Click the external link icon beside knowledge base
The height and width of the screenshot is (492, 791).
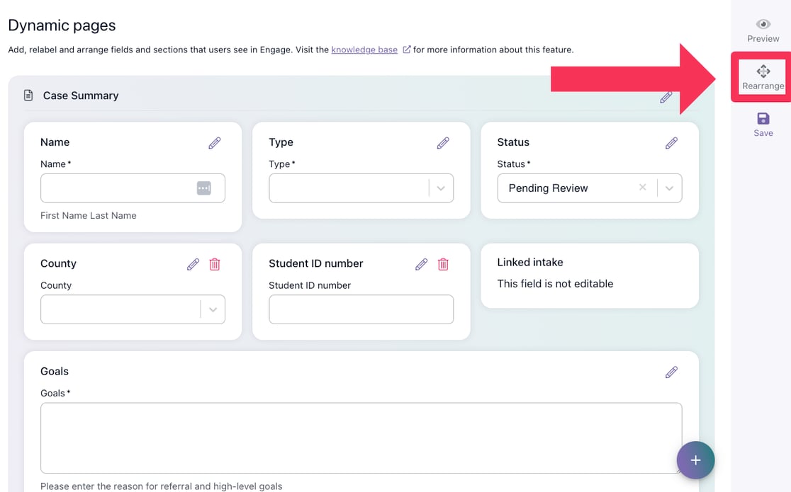(x=407, y=50)
